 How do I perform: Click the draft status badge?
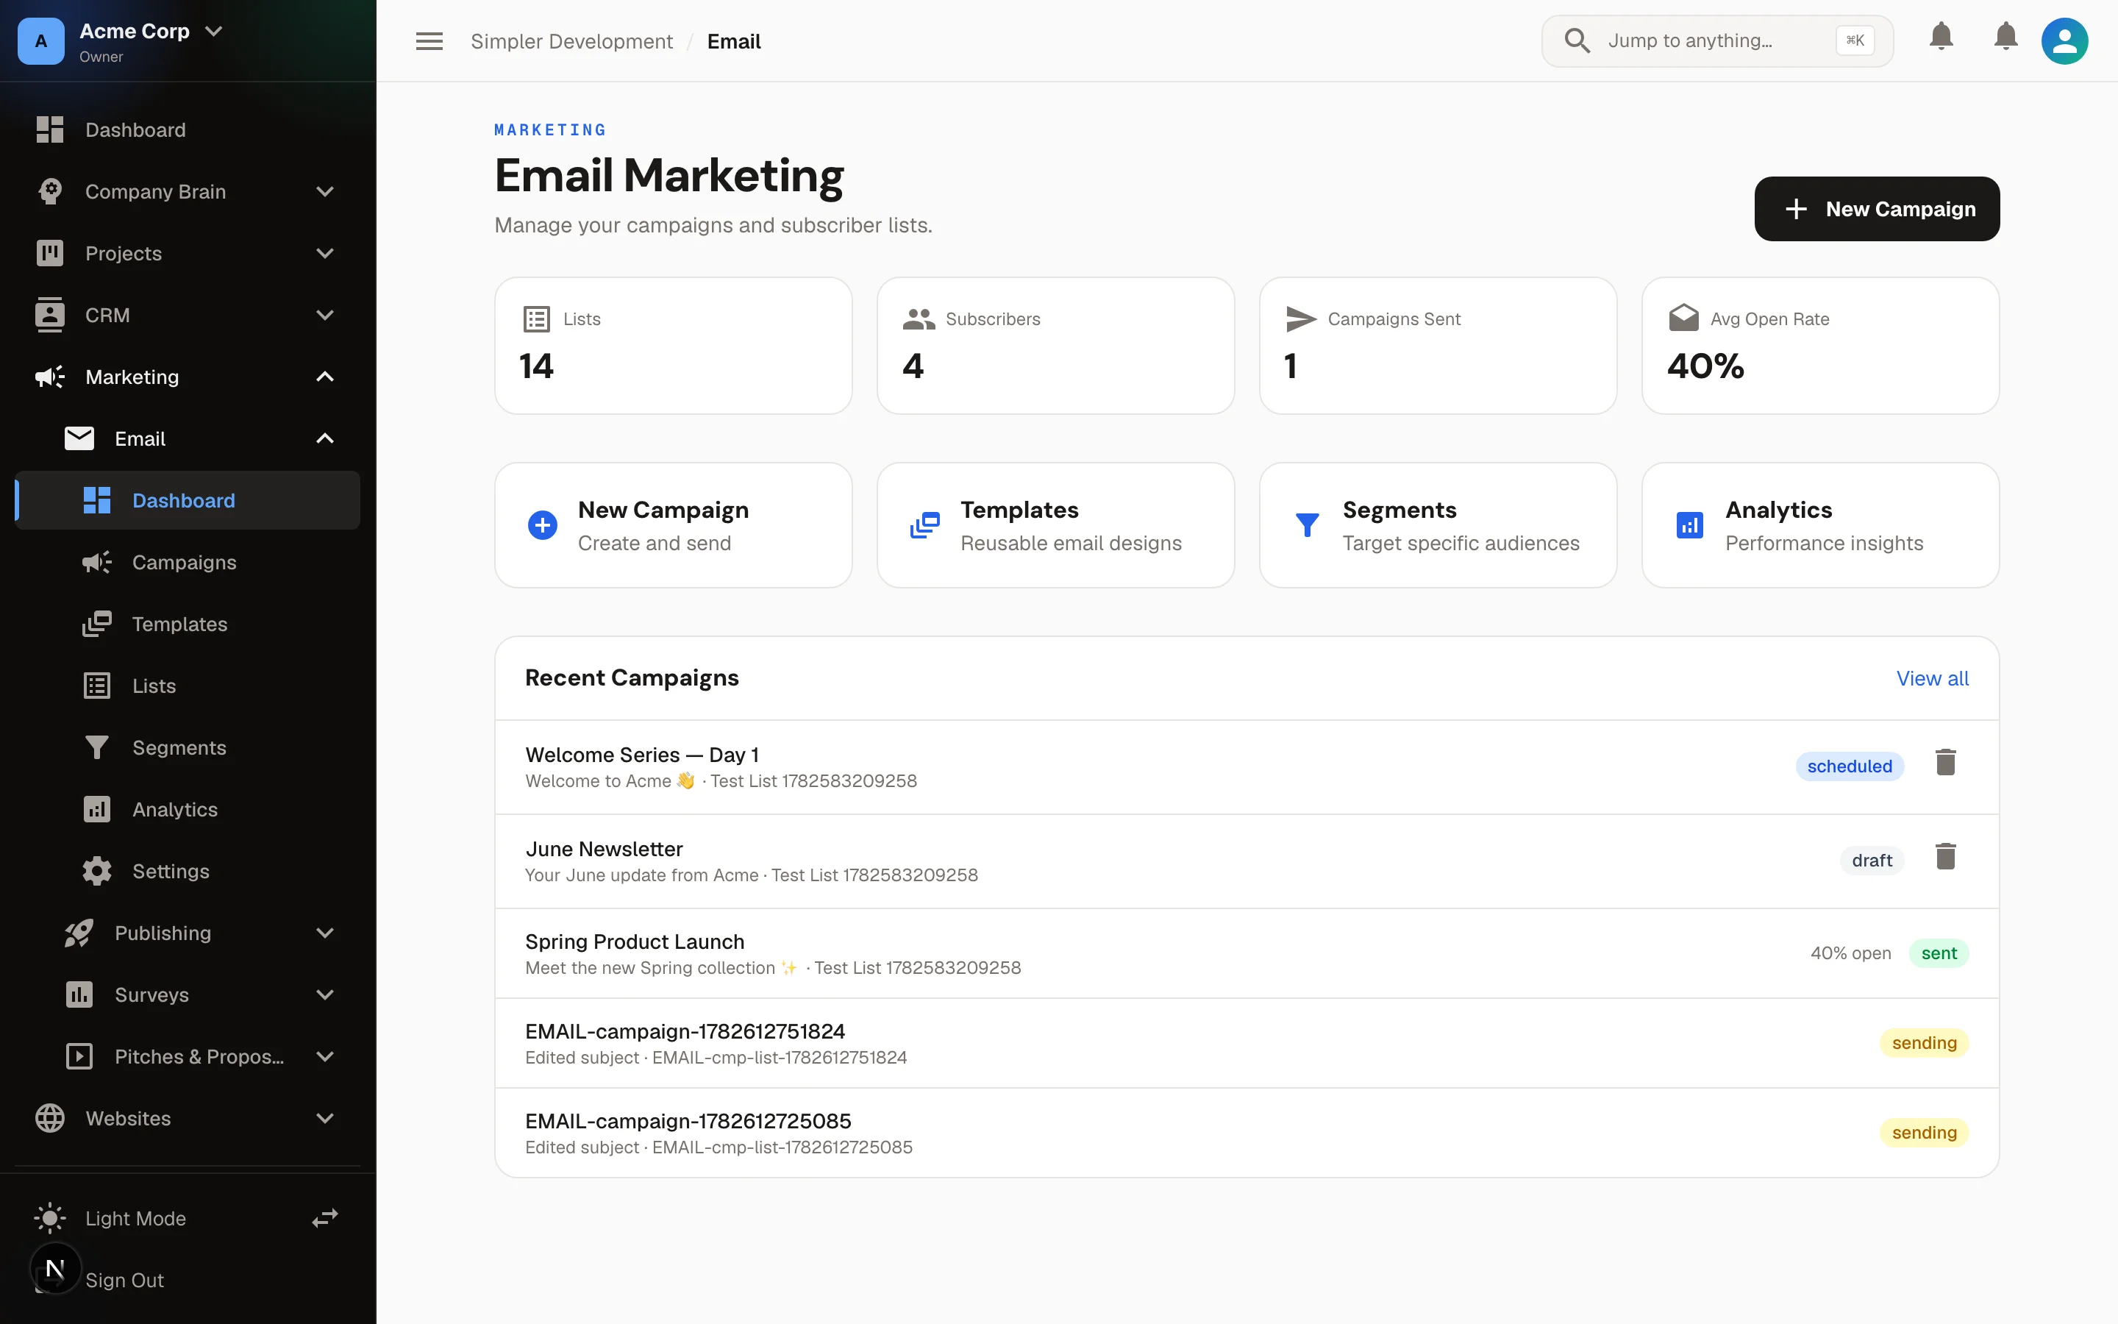[1871, 860]
